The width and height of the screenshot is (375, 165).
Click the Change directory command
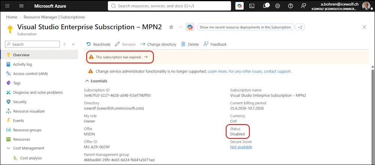click(x=158, y=44)
